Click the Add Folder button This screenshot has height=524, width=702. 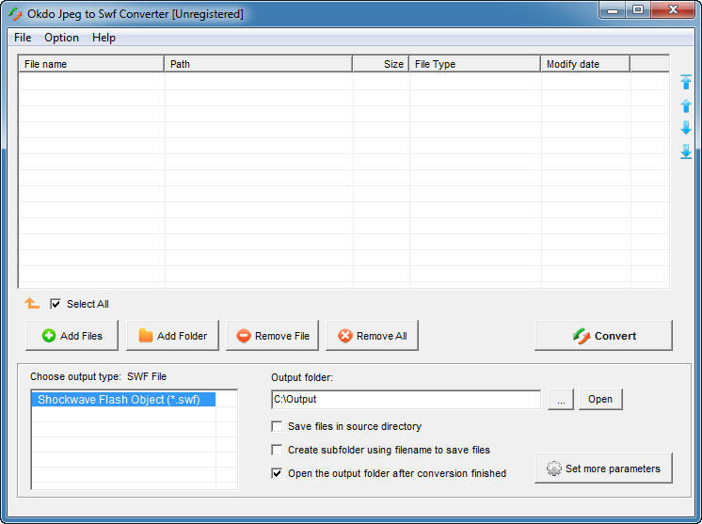[172, 336]
